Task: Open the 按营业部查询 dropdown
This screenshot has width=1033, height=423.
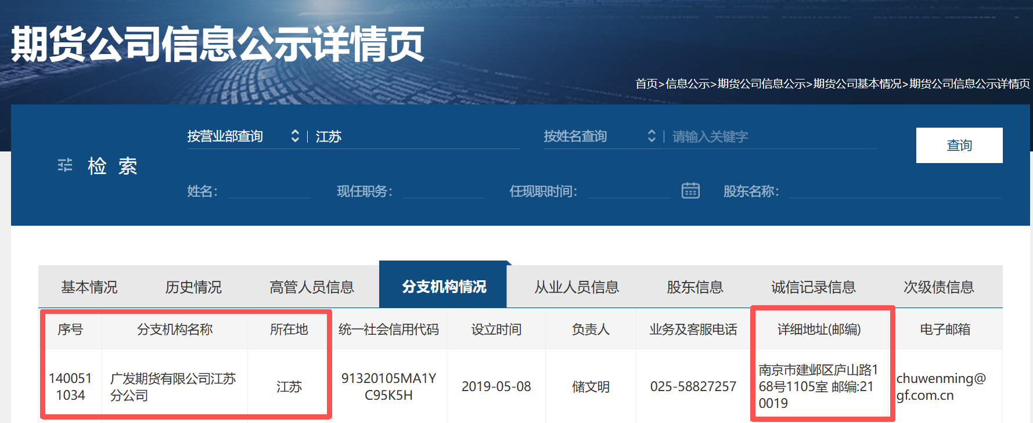Action: click(x=243, y=136)
